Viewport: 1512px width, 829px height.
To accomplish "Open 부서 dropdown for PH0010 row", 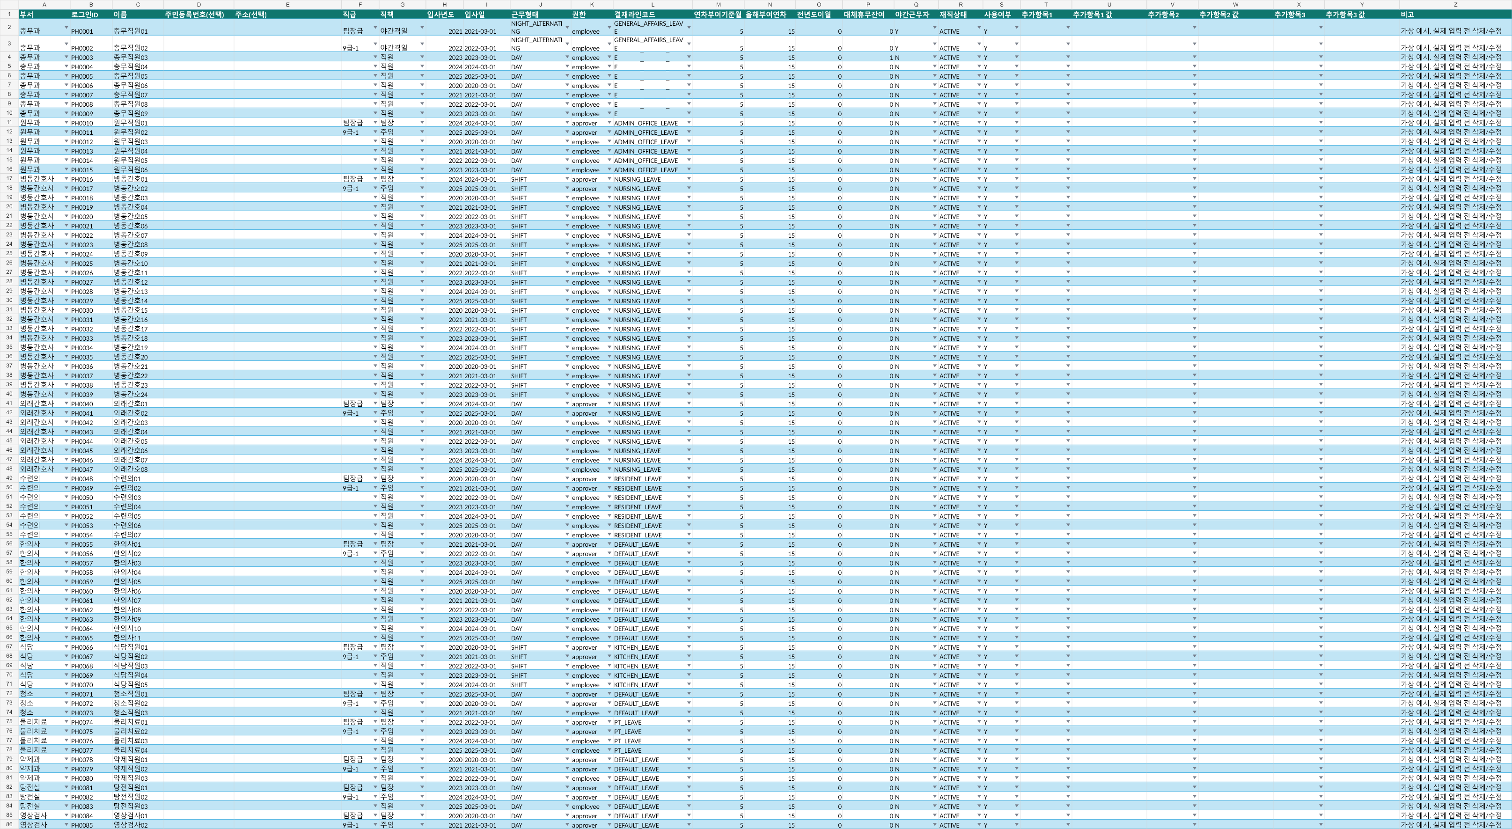I will click(x=66, y=122).
